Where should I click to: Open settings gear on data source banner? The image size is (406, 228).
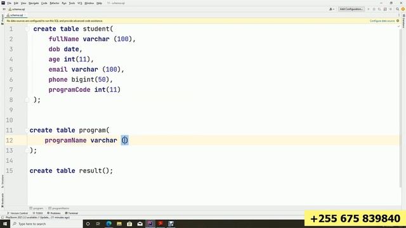tap(398, 21)
